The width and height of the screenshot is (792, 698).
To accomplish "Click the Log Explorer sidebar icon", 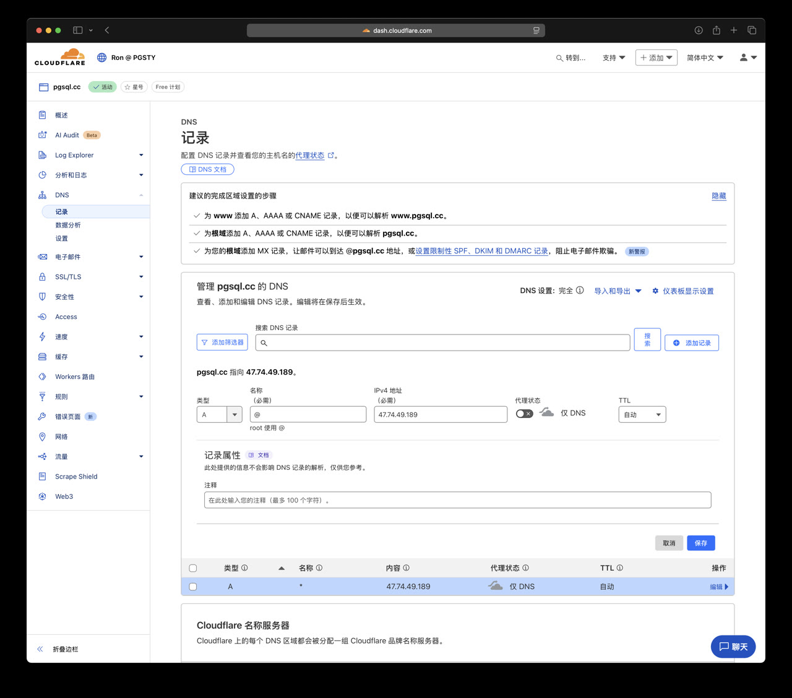I will pos(42,155).
